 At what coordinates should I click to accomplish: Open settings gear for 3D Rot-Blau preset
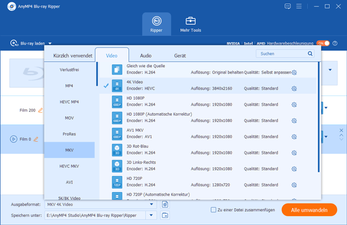tap(294, 153)
